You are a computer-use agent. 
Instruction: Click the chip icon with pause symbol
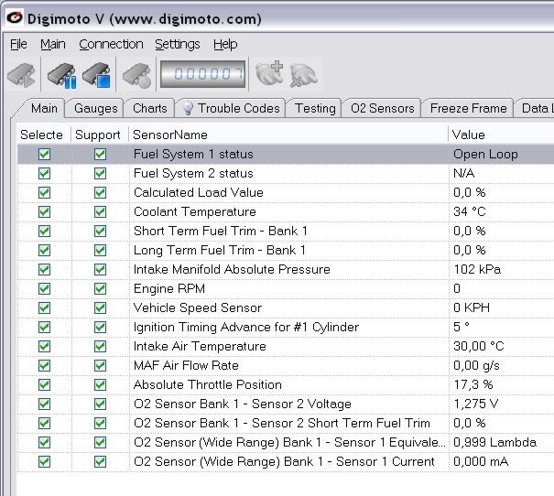click(x=62, y=75)
